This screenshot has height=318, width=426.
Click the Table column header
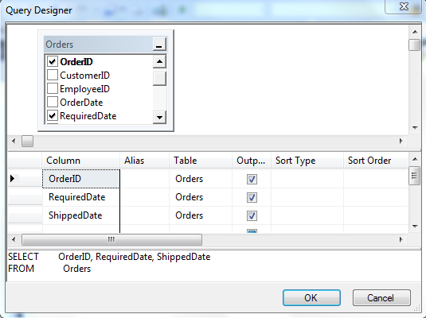pyautogui.click(x=201, y=161)
